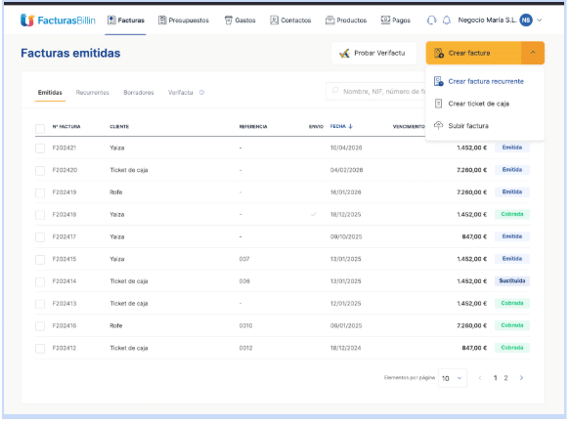Click the Crear factura document icon
The width and height of the screenshot is (571, 422).
tap(439, 53)
